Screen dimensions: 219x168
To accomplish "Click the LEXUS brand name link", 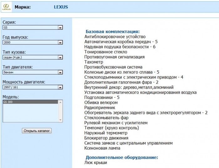I will click(61, 7).
